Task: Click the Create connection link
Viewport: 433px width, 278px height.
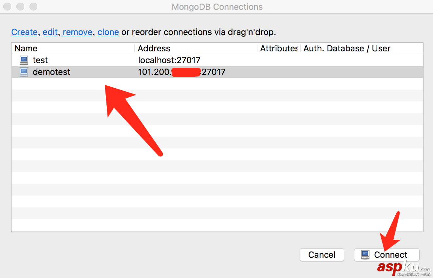Action: tap(24, 32)
